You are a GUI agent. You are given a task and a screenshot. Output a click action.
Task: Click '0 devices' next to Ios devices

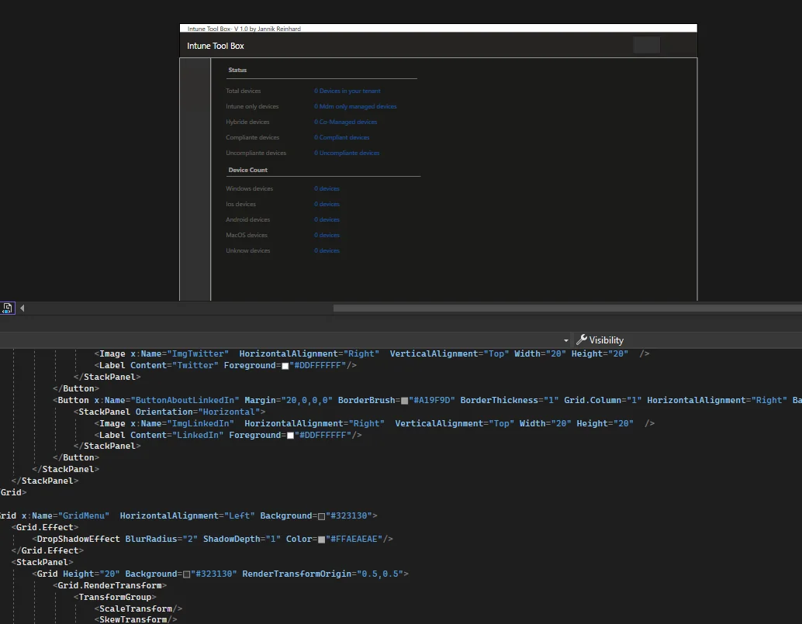click(x=327, y=204)
